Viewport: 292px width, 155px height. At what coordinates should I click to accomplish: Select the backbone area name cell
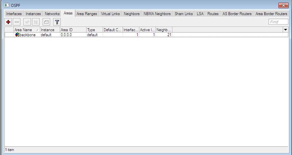coord(27,35)
